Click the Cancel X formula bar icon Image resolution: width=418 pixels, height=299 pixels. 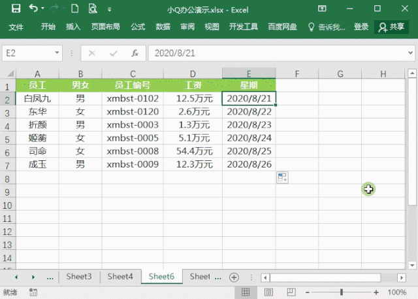(91, 53)
